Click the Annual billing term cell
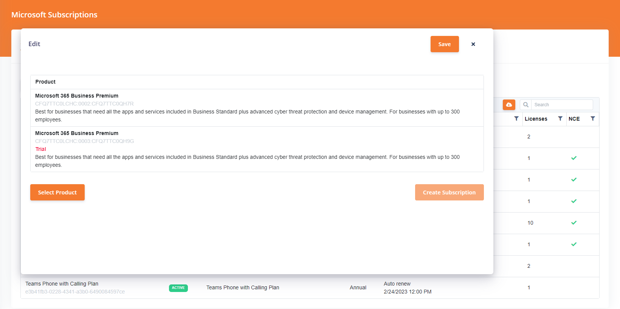This screenshot has width=620, height=309. click(358, 287)
